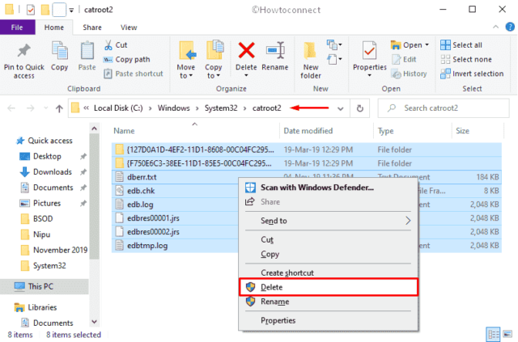Click the blue Help question mark icon
Viewport: 518px width, 342px height.
(x=510, y=27)
